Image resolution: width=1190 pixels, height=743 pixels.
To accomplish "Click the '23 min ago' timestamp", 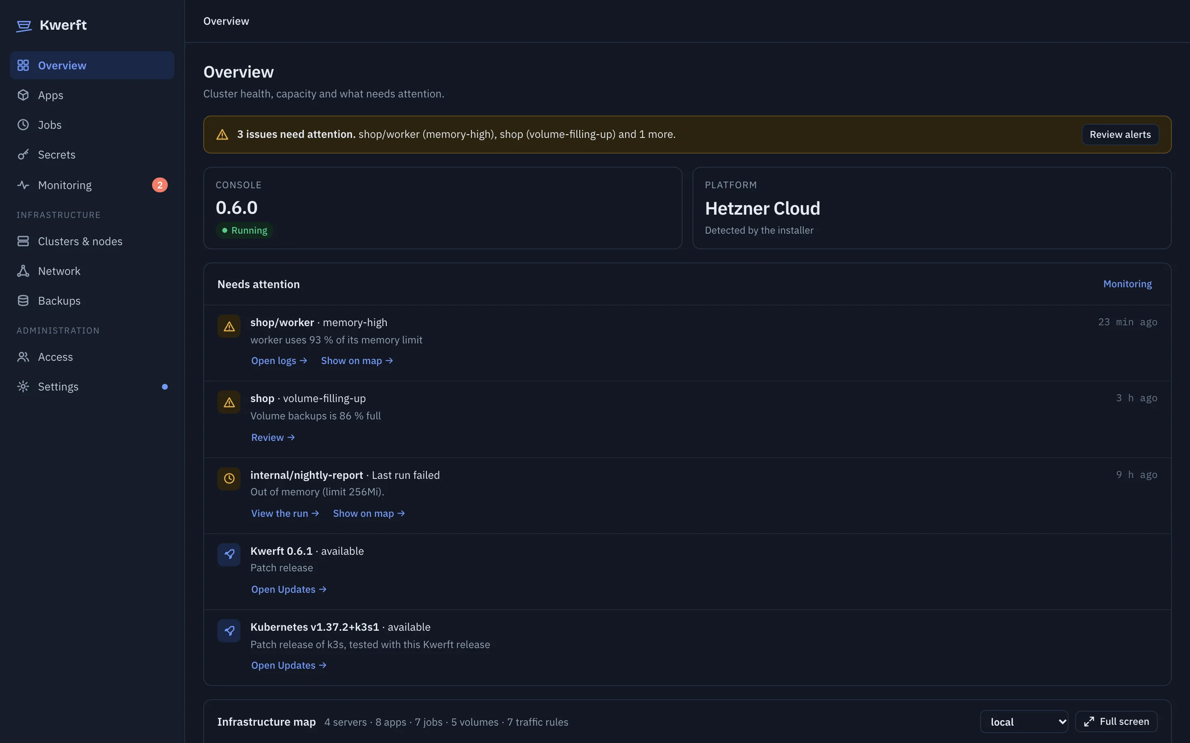I will [x=1128, y=322].
